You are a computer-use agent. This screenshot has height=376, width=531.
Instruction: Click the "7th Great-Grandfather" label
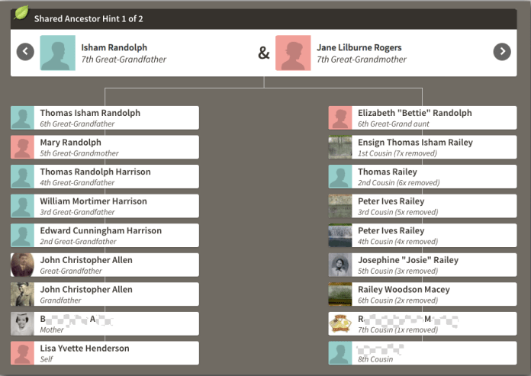click(124, 59)
